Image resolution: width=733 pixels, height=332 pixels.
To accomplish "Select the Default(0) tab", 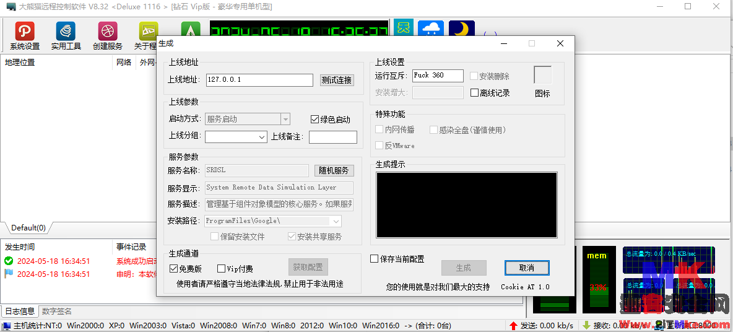I will point(28,228).
